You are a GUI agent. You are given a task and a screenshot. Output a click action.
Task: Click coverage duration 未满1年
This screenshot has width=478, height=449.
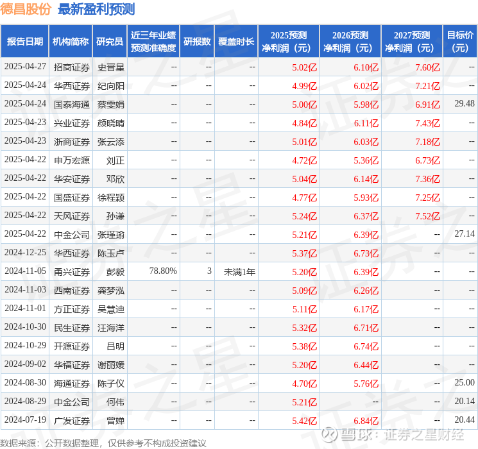click(x=239, y=272)
